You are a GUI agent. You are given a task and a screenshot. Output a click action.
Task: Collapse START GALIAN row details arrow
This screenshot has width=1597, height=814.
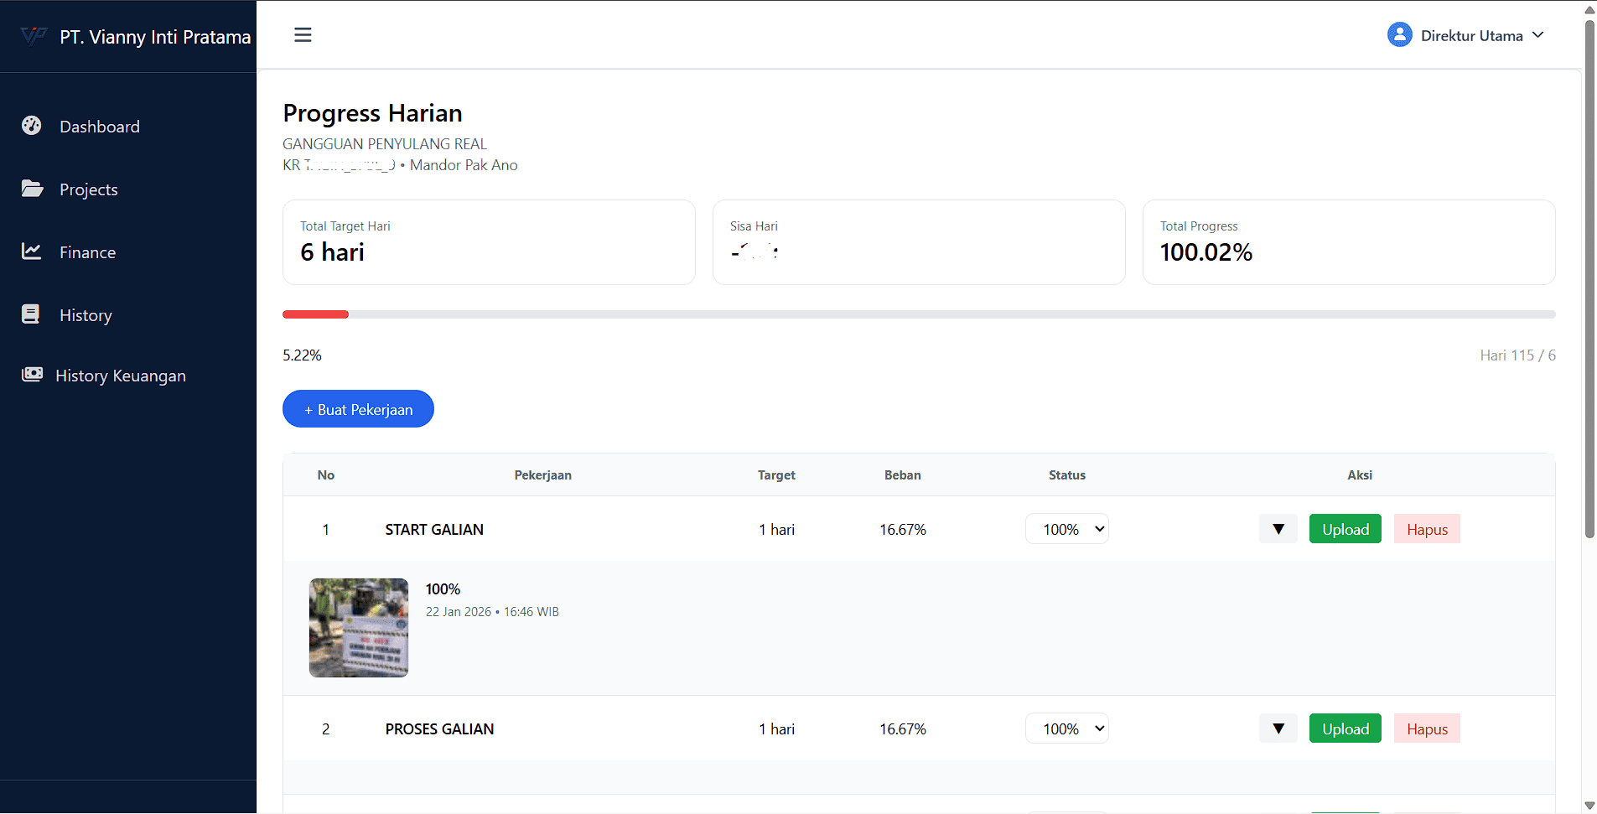tap(1278, 529)
